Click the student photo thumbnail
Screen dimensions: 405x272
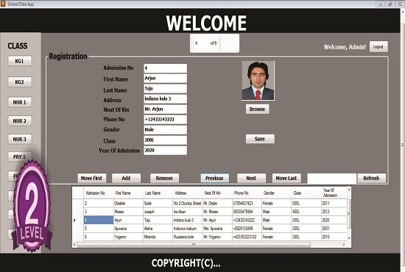(258, 80)
